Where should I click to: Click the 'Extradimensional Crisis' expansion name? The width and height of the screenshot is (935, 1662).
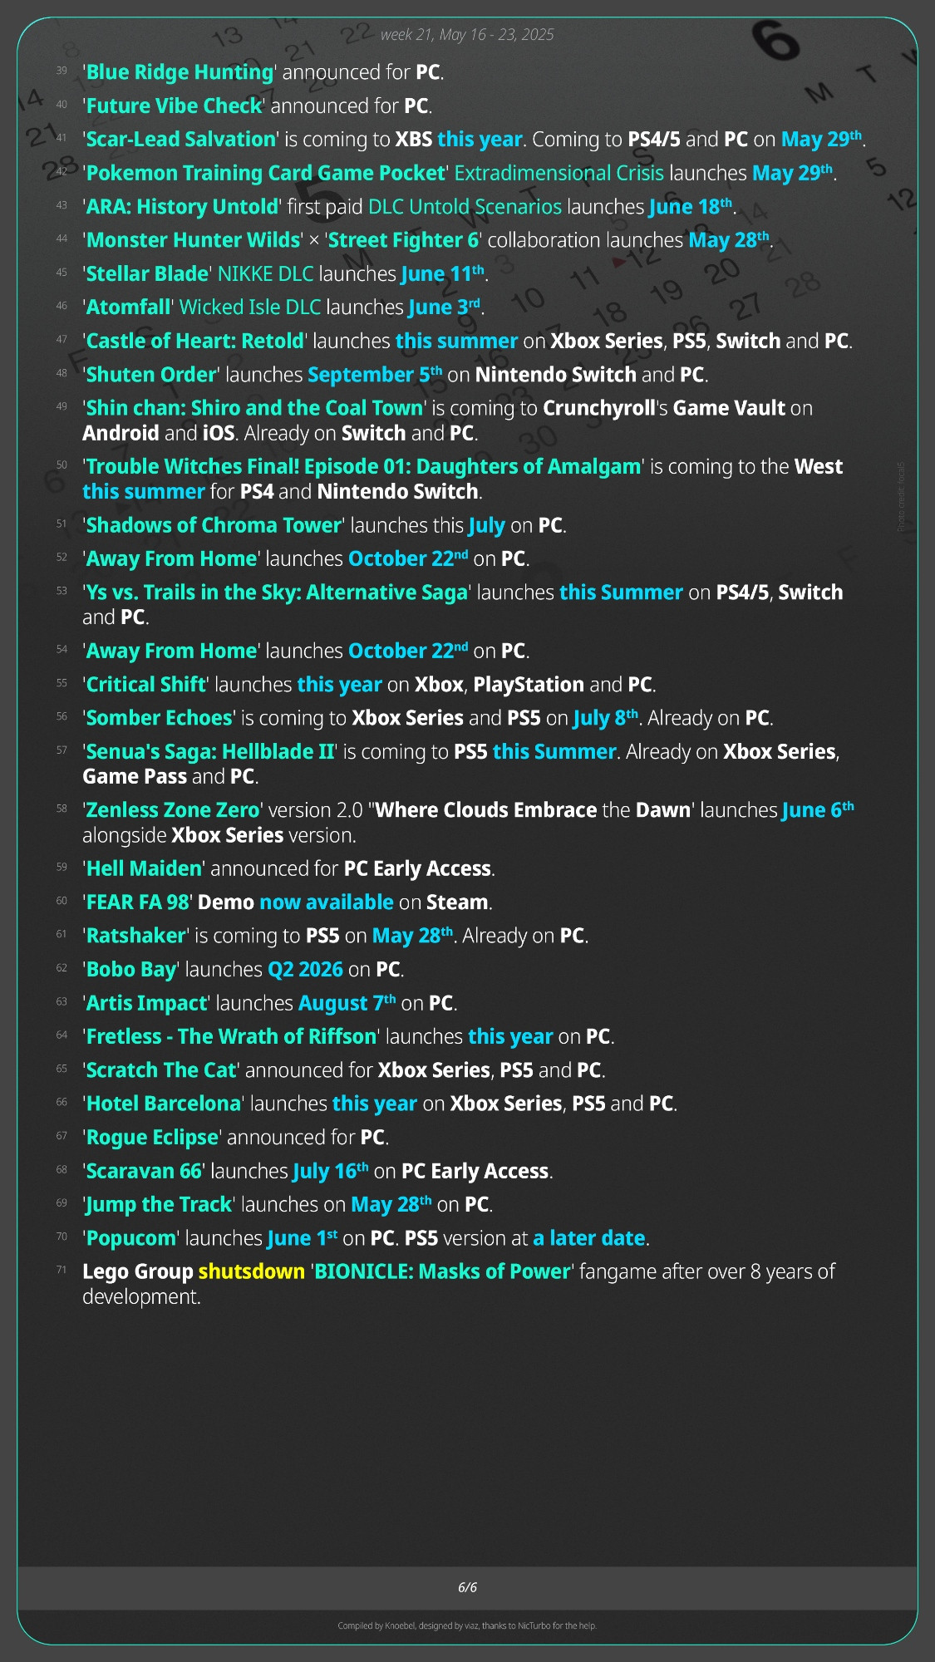[x=559, y=173]
